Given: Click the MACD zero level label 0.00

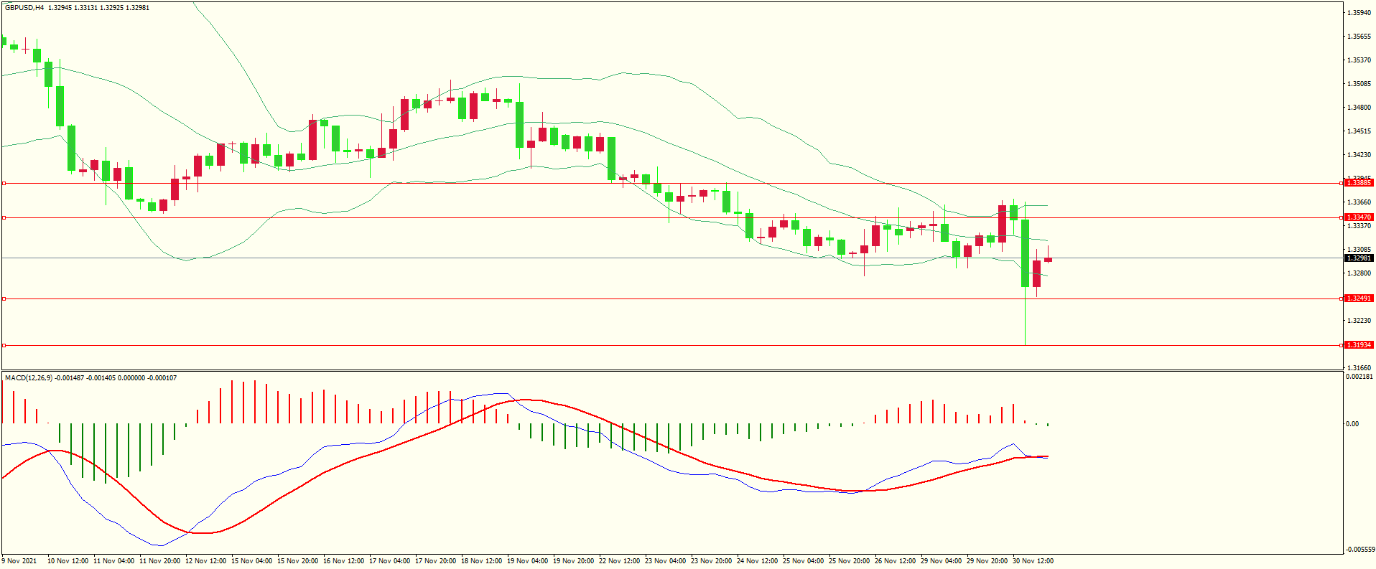Looking at the screenshot, I should pyautogui.click(x=1352, y=424).
